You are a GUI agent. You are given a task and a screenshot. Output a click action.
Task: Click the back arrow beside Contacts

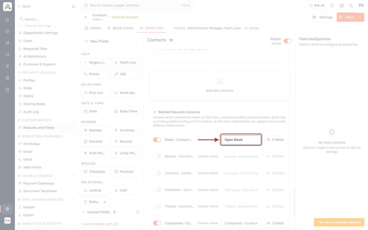point(86,17)
